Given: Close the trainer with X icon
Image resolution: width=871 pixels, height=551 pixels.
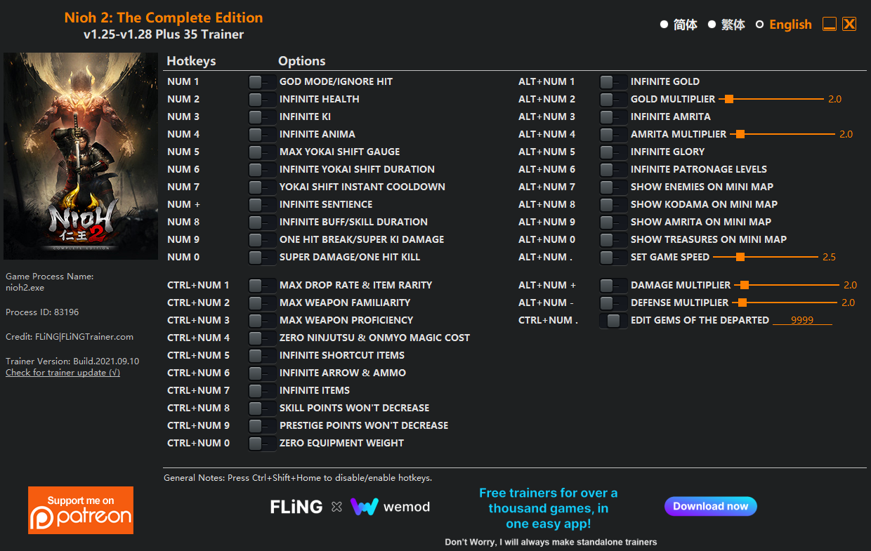Looking at the screenshot, I should coord(849,25).
